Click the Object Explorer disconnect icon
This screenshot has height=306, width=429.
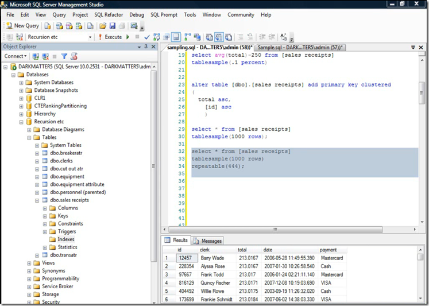point(45,56)
